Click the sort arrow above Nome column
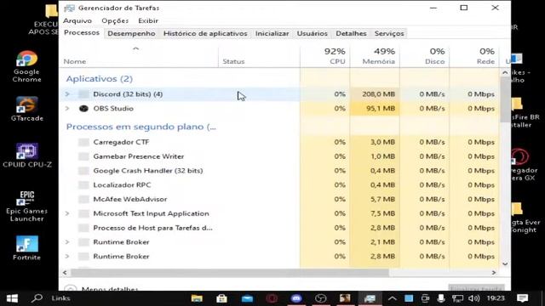Image resolution: width=545 pixels, height=306 pixels. (x=136, y=49)
